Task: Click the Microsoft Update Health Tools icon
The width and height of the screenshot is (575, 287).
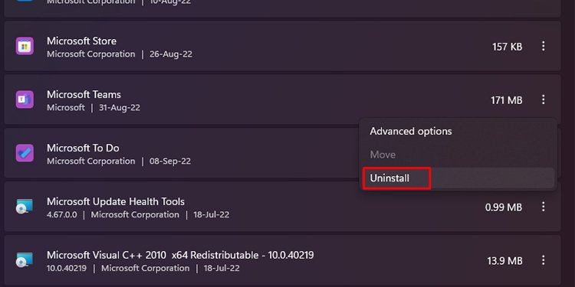Action: tap(25, 207)
